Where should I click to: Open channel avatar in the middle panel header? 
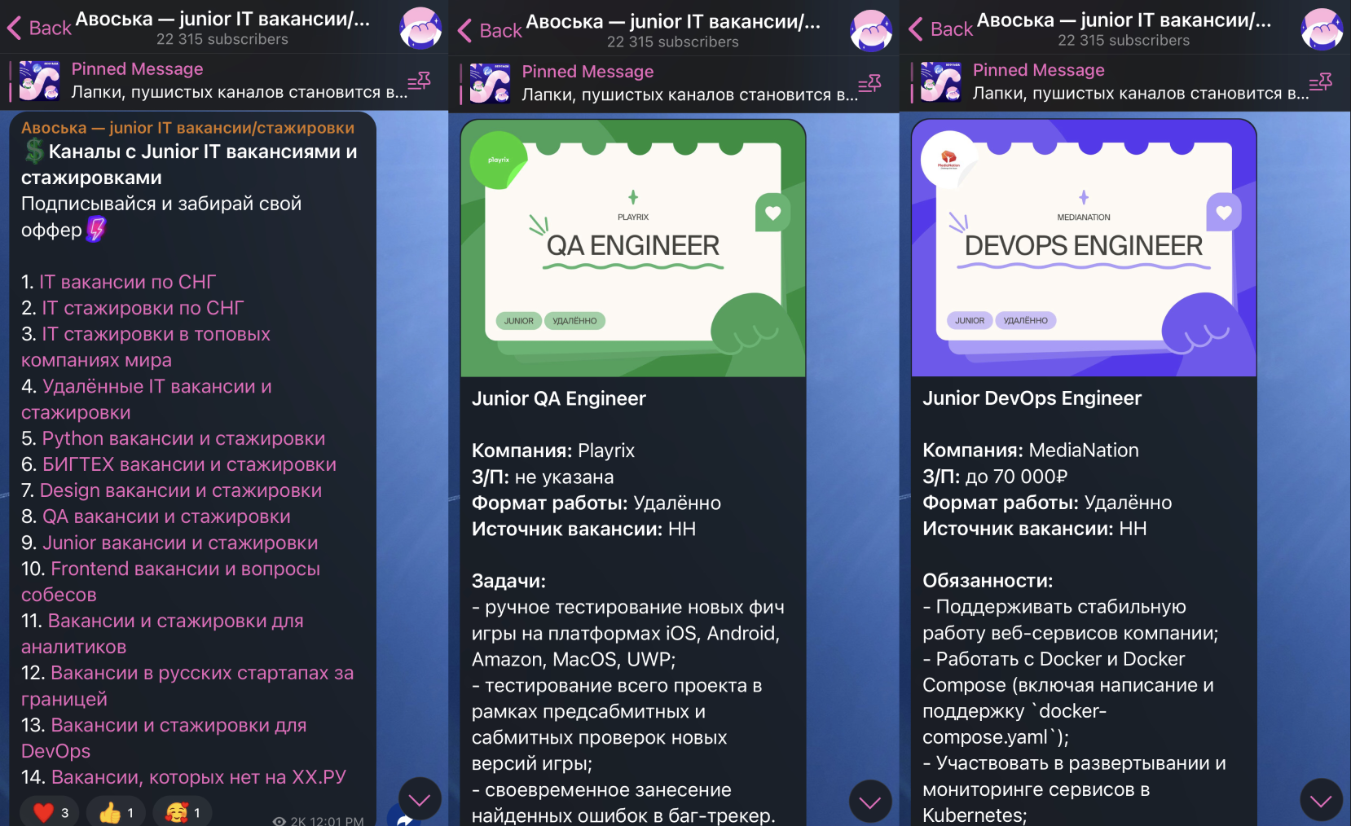pos(871,30)
